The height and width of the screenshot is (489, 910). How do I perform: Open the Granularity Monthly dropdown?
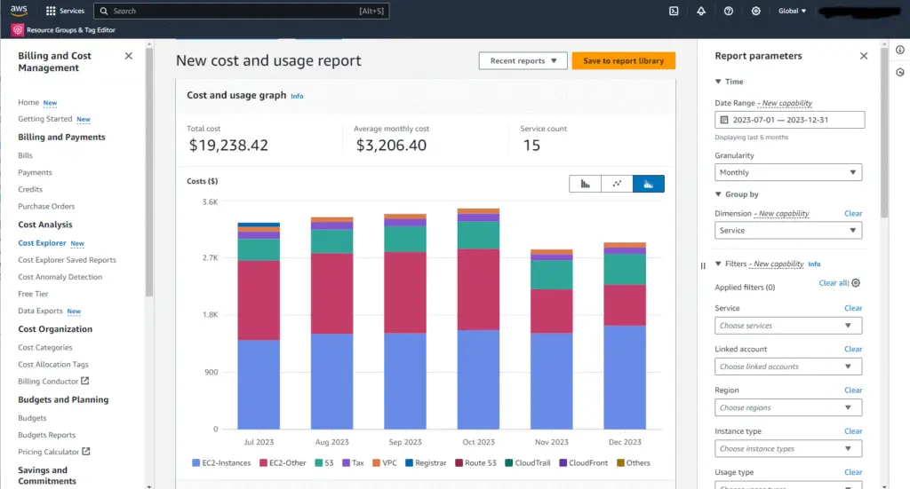[788, 173]
